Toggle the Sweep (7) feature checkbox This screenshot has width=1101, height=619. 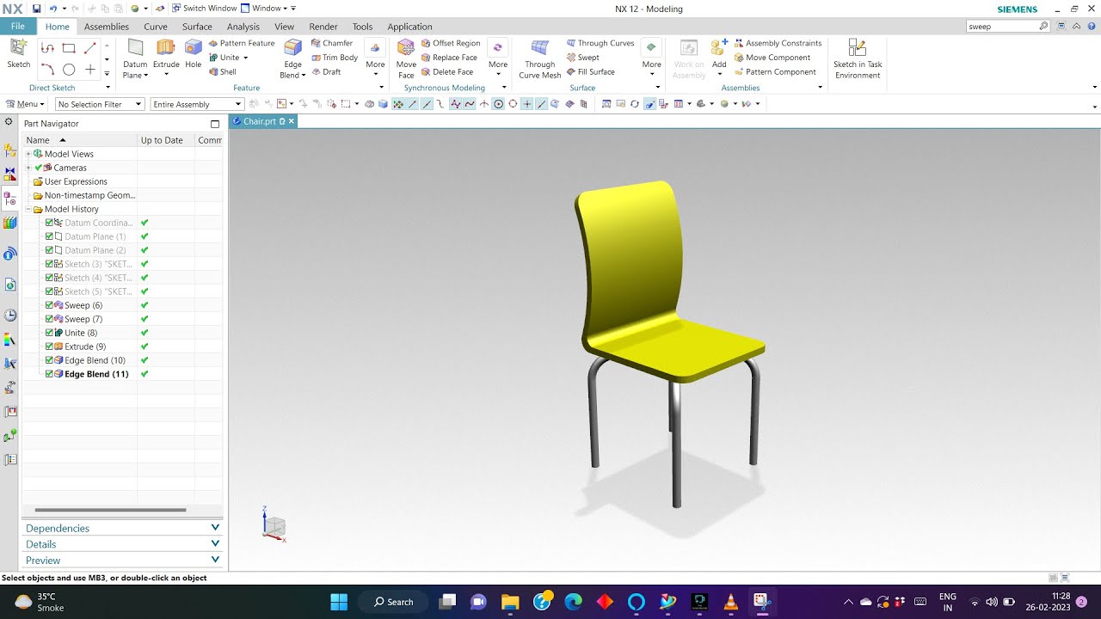point(49,319)
